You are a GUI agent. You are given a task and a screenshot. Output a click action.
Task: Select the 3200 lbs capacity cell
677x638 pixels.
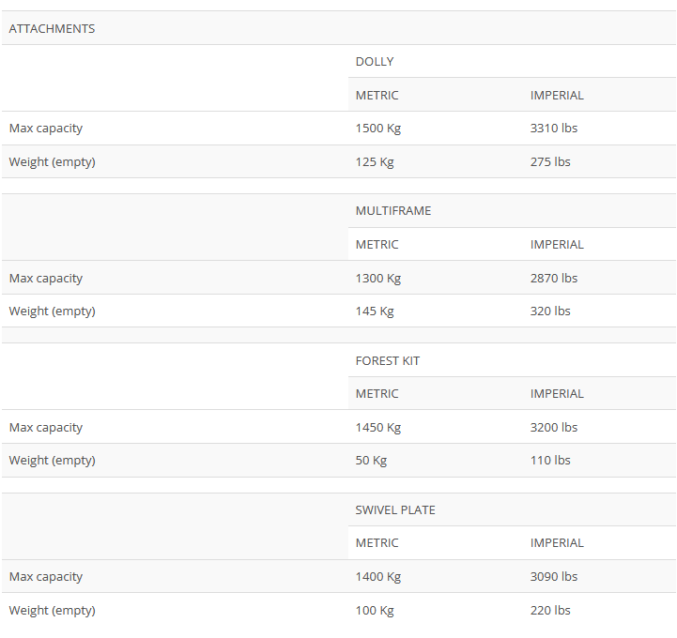point(554,427)
